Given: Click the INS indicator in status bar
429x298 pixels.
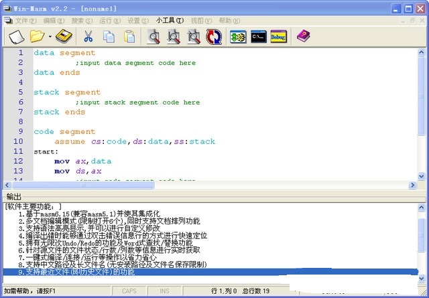Looking at the screenshot, I should pyautogui.click(x=164, y=291).
